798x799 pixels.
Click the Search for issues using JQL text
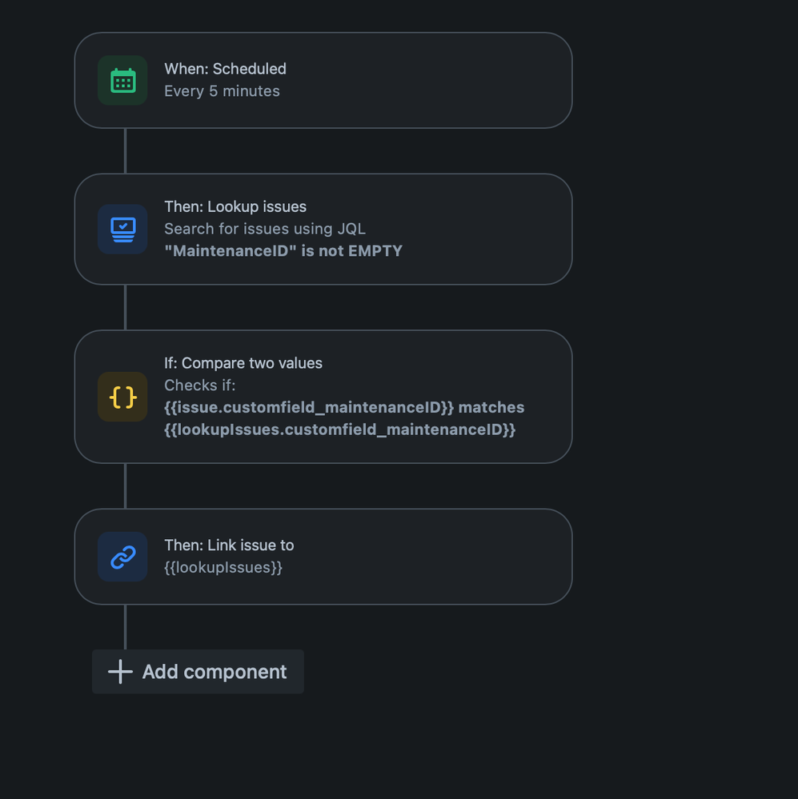(265, 229)
